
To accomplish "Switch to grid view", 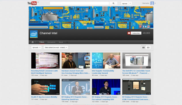I will 143,47.
